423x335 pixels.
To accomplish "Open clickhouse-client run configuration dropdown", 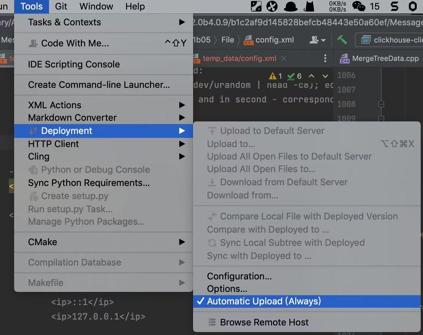I will point(391,40).
